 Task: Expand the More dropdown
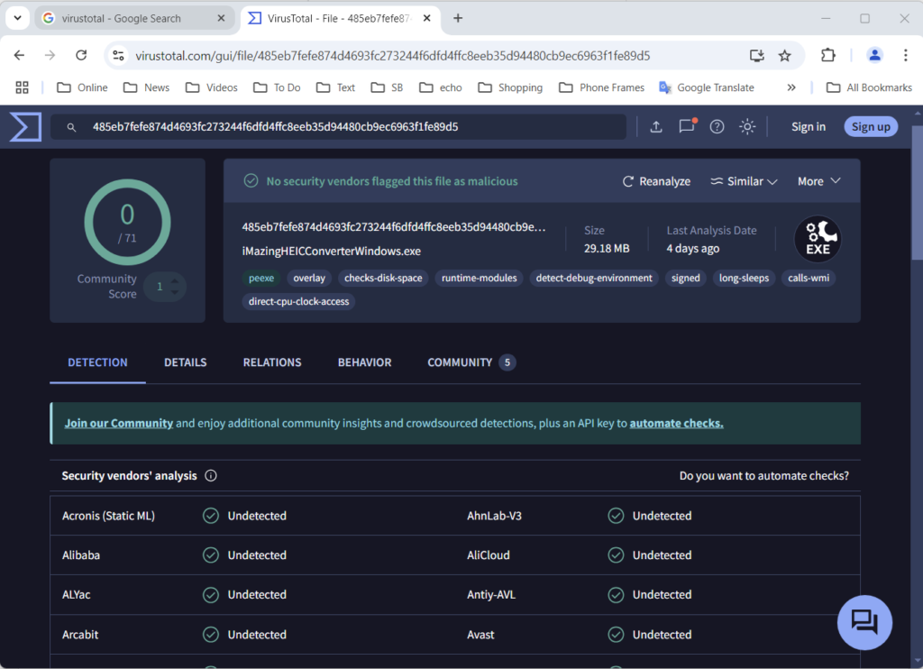tap(818, 181)
